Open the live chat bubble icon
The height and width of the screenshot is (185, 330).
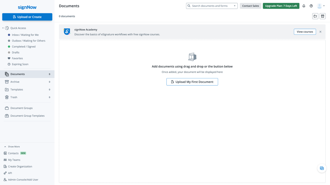[x=321, y=168]
